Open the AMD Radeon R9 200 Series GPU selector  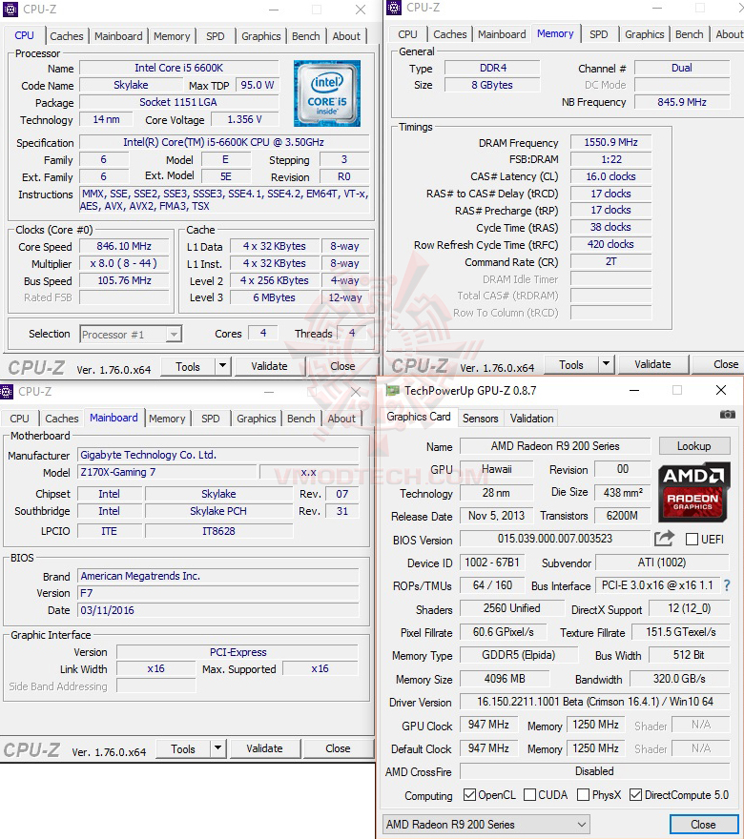pos(486,825)
